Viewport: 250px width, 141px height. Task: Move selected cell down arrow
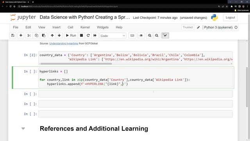click(59, 36)
